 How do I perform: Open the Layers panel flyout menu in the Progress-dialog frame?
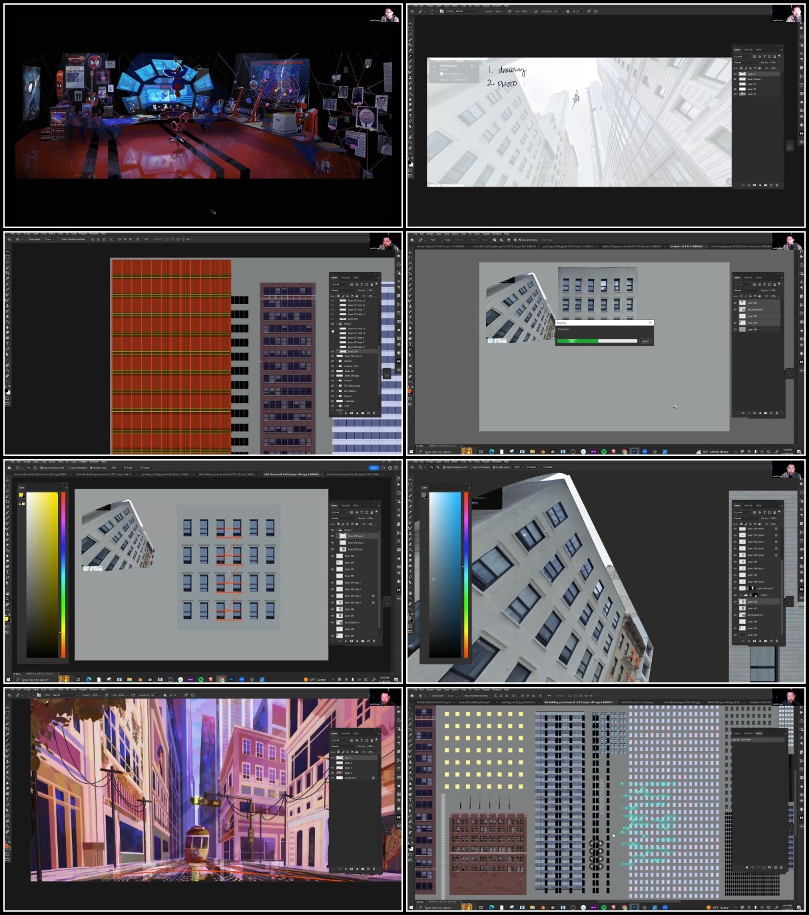tap(782, 278)
